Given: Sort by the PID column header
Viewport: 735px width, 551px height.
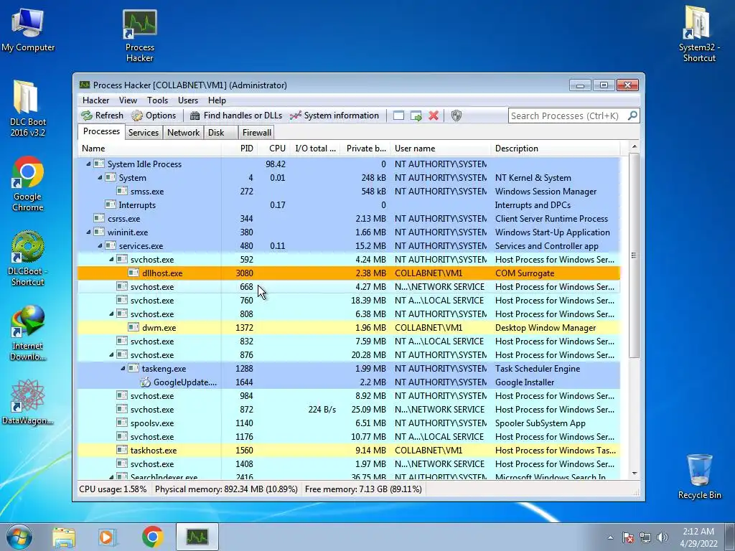Looking at the screenshot, I should pyautogui.click(x=240, y=149).
